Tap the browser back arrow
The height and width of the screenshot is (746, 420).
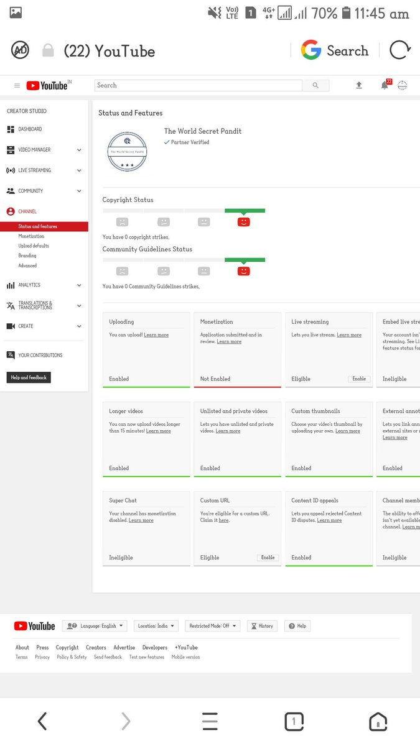[x=42, y=721]
